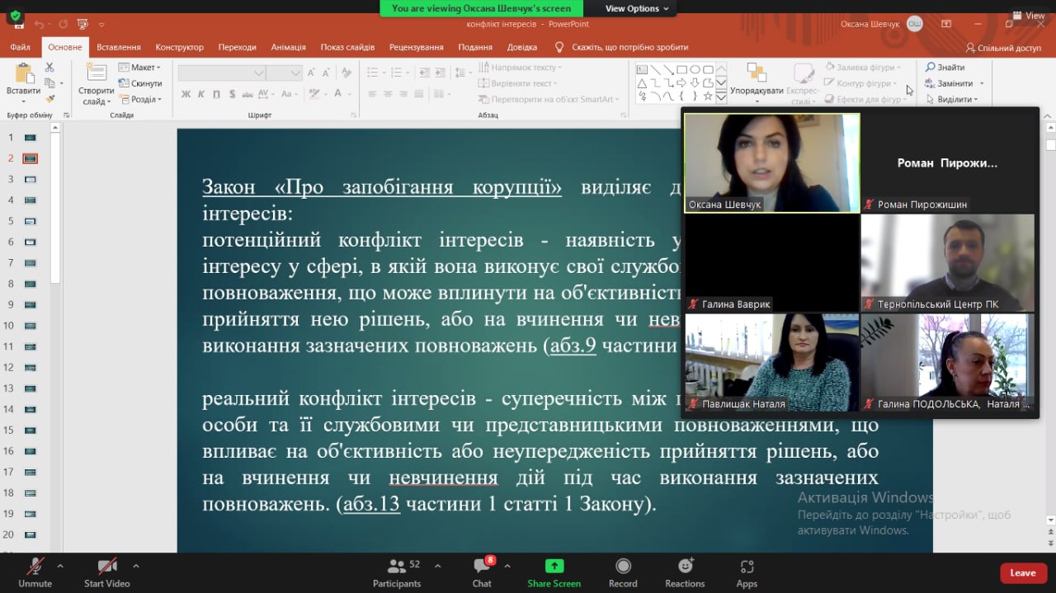1056x593 pixels.
Task: Unmute the microphone in Zoom
Action: [x=35, y=572]
